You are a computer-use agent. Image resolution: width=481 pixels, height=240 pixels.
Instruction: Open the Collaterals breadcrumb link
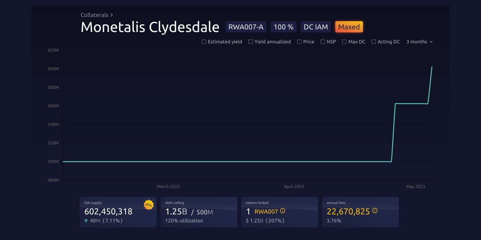[x=95, y=15]
